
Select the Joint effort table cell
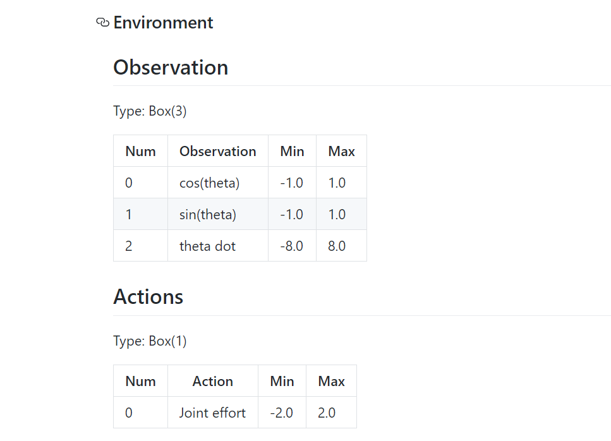pyautogui.click(x=213, y=413)
